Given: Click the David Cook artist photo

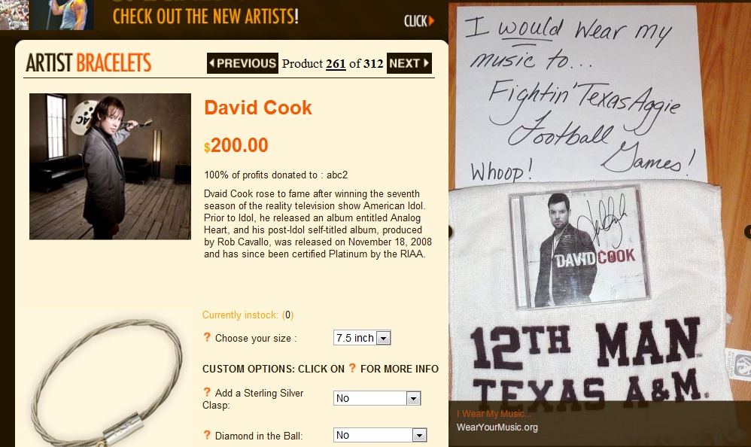Looking at the screenshot, I should 110,166.
